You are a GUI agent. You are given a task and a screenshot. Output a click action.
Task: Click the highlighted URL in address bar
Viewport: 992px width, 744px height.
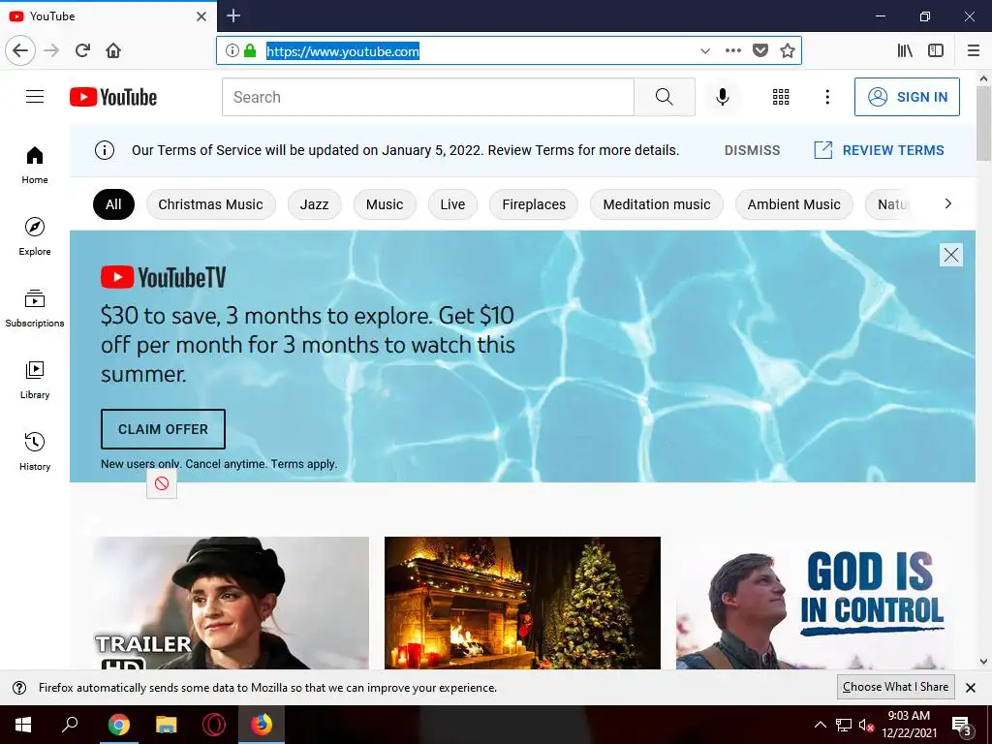[x=342, y=51]
